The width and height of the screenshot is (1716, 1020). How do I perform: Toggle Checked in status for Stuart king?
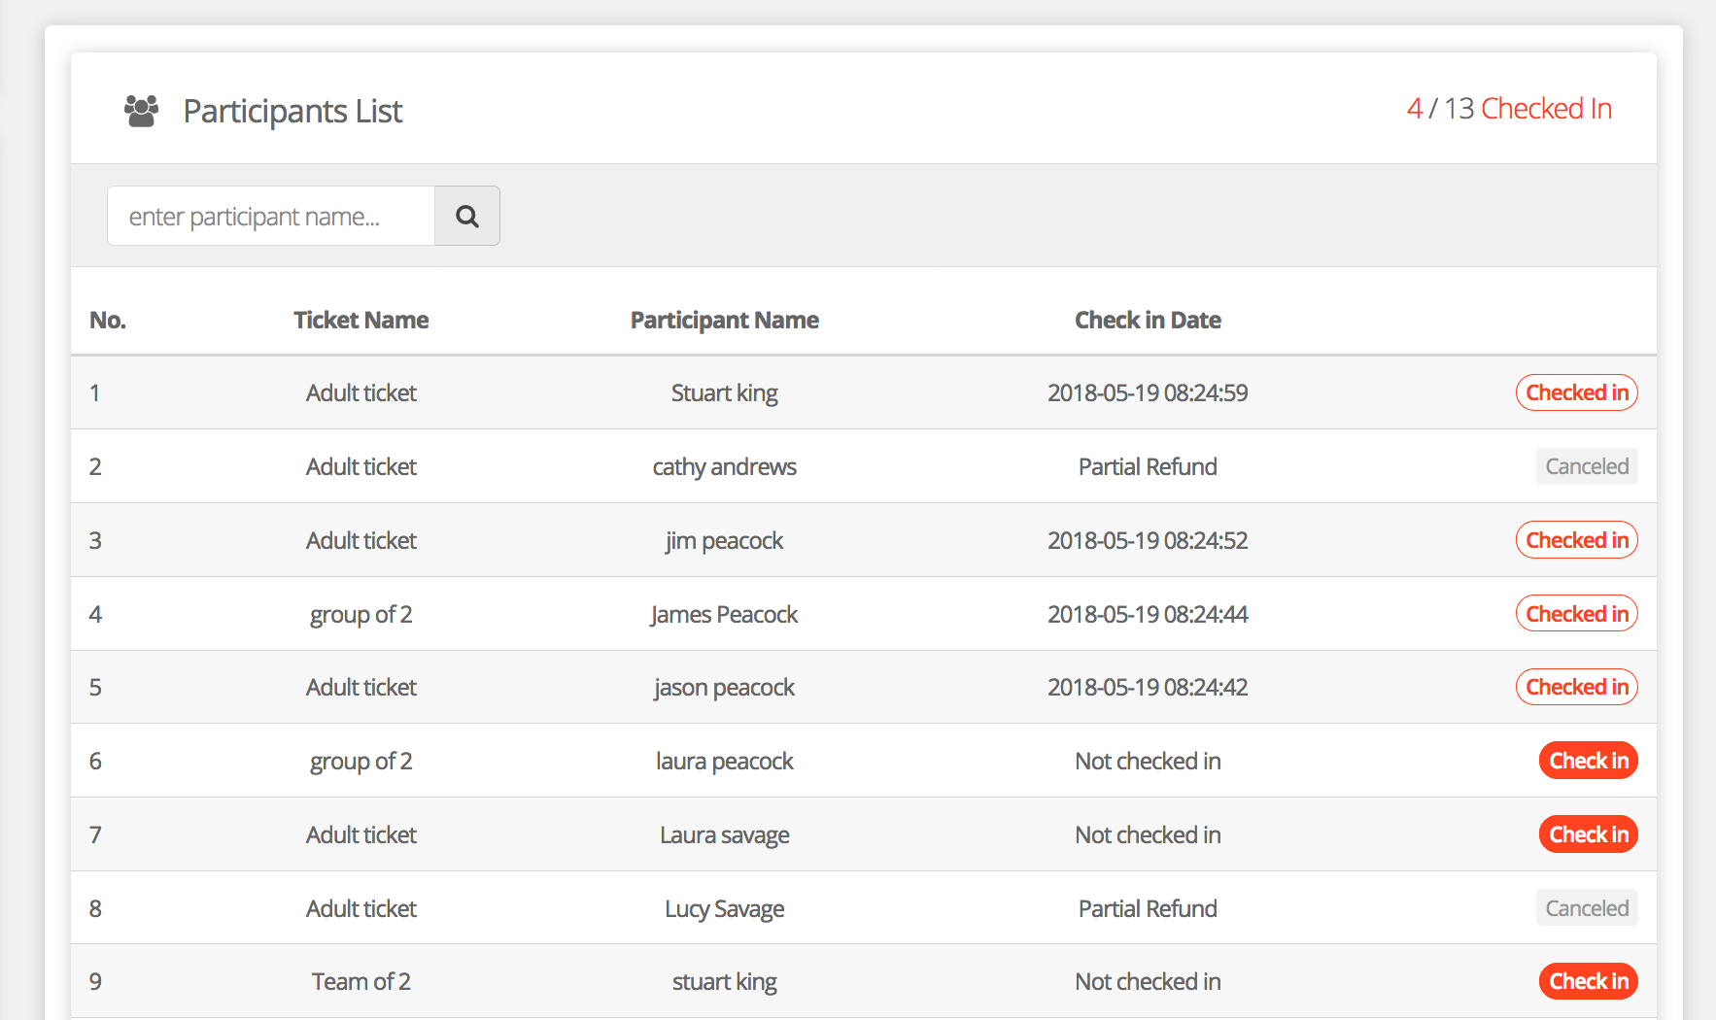pos(1576,392)
